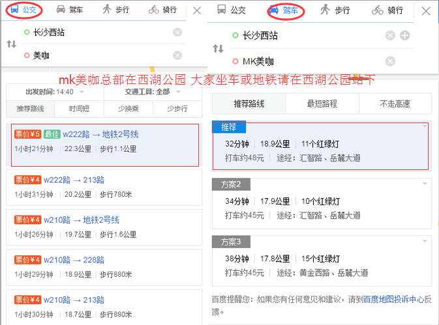Select the 公交 bus tab in left panel

pos(23,10)
